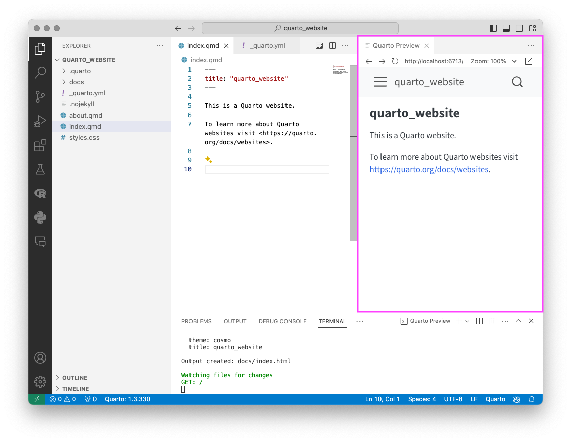
Task: Open the R extension sidebar icon
Action: [40, 193]
